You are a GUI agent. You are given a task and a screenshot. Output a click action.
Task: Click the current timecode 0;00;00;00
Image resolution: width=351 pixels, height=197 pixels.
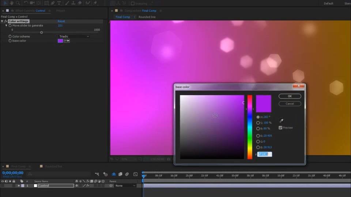click(x=13, y=173)
